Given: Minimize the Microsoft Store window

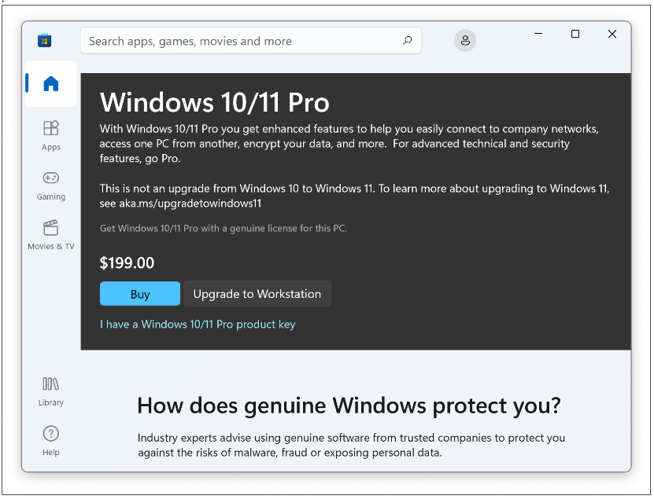Looking at the screenshot, I should pos(539,34).
